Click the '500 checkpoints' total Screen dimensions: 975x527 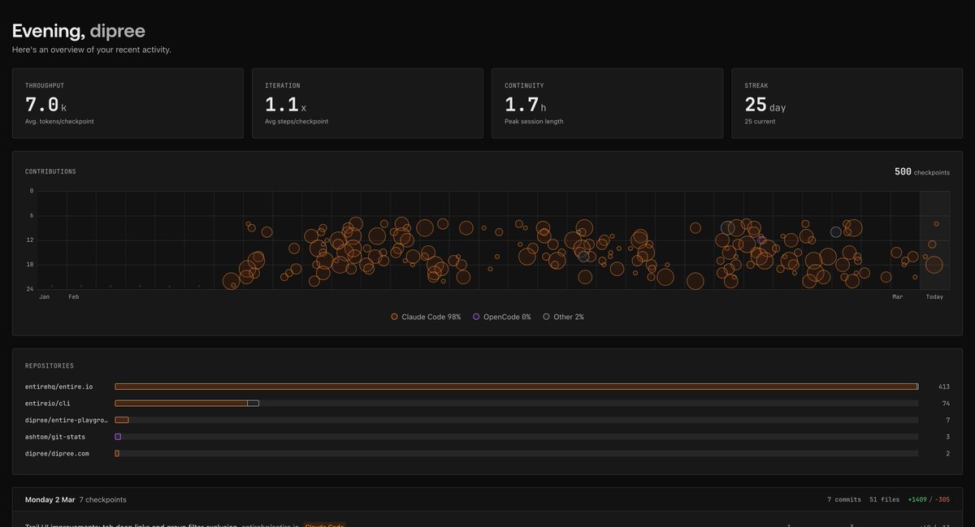point(922,172)
